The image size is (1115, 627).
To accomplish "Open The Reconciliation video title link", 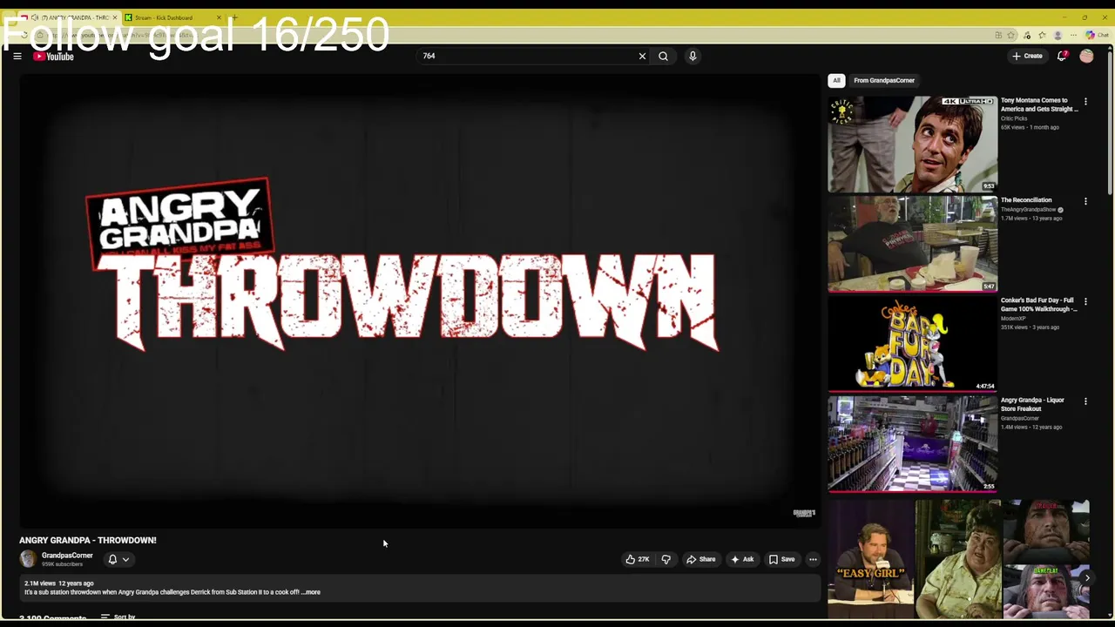I will pyautogui.click(x=1026, y=200).
